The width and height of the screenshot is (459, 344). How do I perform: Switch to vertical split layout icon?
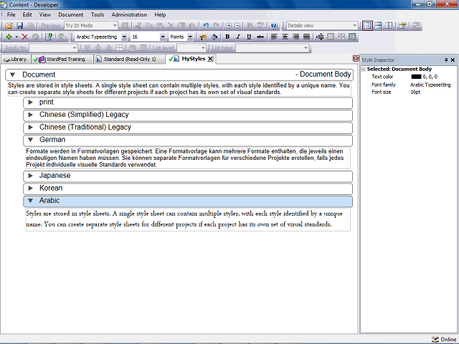(x=389, y=26)
